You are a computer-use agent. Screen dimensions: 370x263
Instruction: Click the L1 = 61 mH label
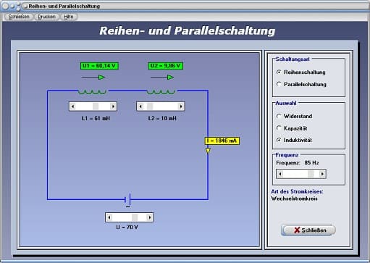point(96,118)
